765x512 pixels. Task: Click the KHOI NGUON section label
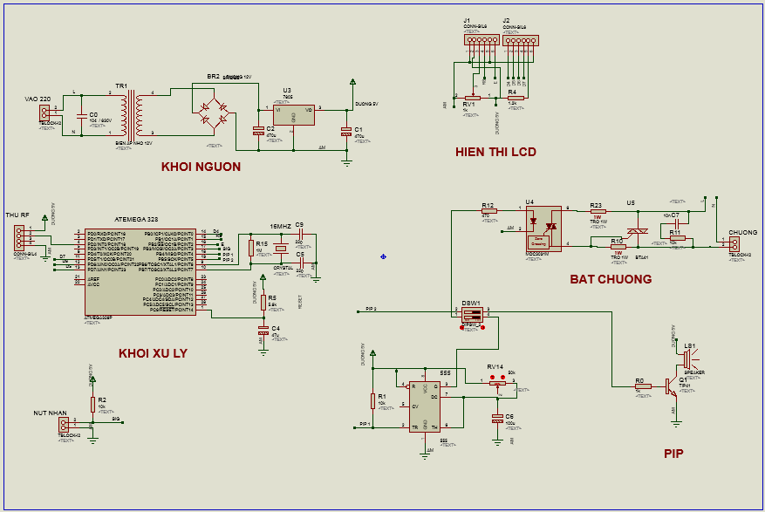pos(201,167)
